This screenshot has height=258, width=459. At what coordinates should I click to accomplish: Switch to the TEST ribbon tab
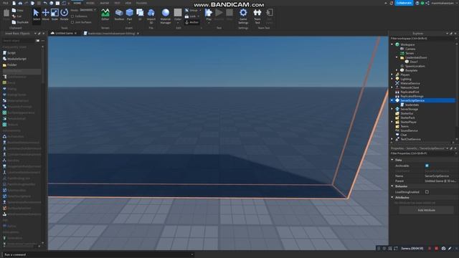[x=117, y=3]
